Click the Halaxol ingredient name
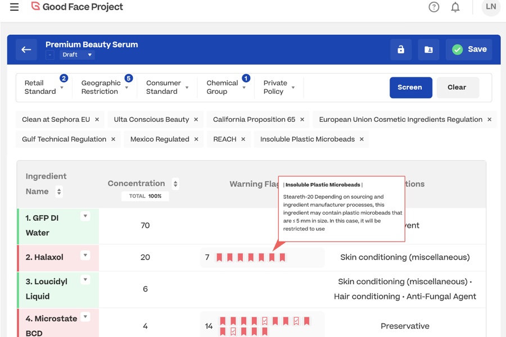This screenshot has height=337, width=506. (x=44, y=257)
